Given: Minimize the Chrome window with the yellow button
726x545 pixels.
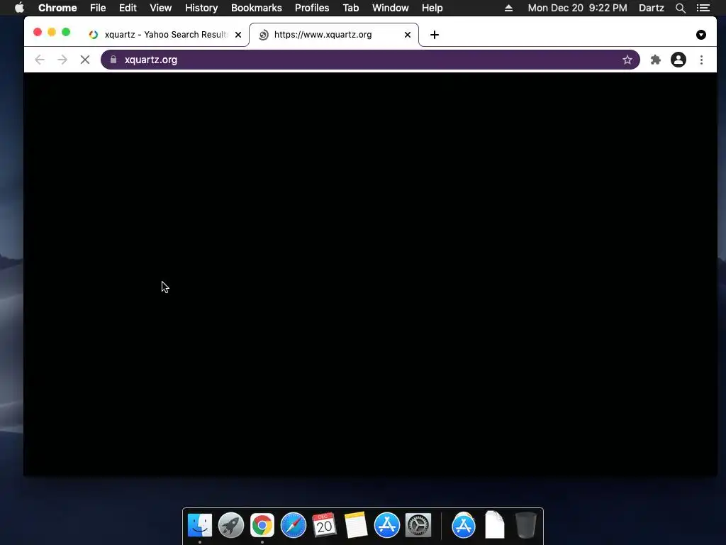Looking at the screenshot, I should click(x=52, y=32).
